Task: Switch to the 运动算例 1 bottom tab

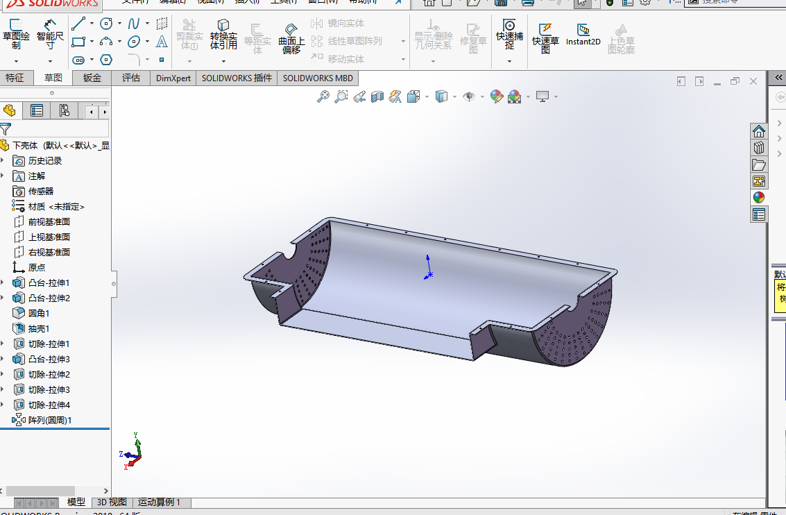Action: tap(159, 502)
